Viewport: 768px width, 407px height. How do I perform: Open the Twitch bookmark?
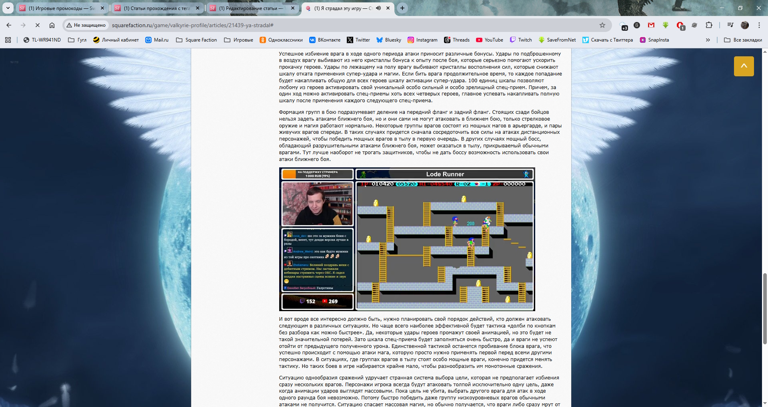point(521,40)
